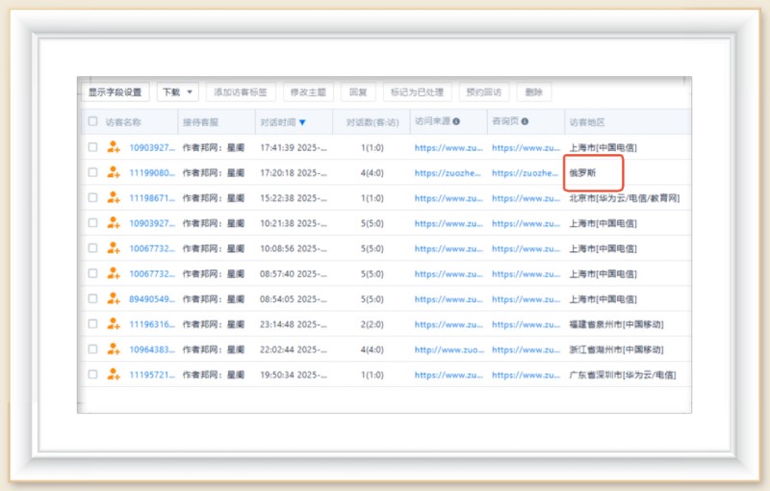Click the add-visitor icon for visitor 11198671
The image size is (770, 491).
coord(115,198)
